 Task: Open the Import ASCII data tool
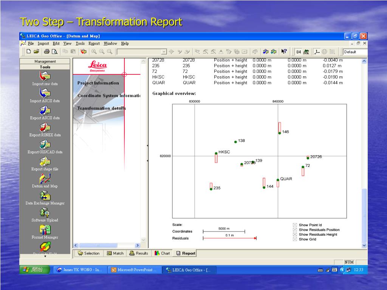45,96
